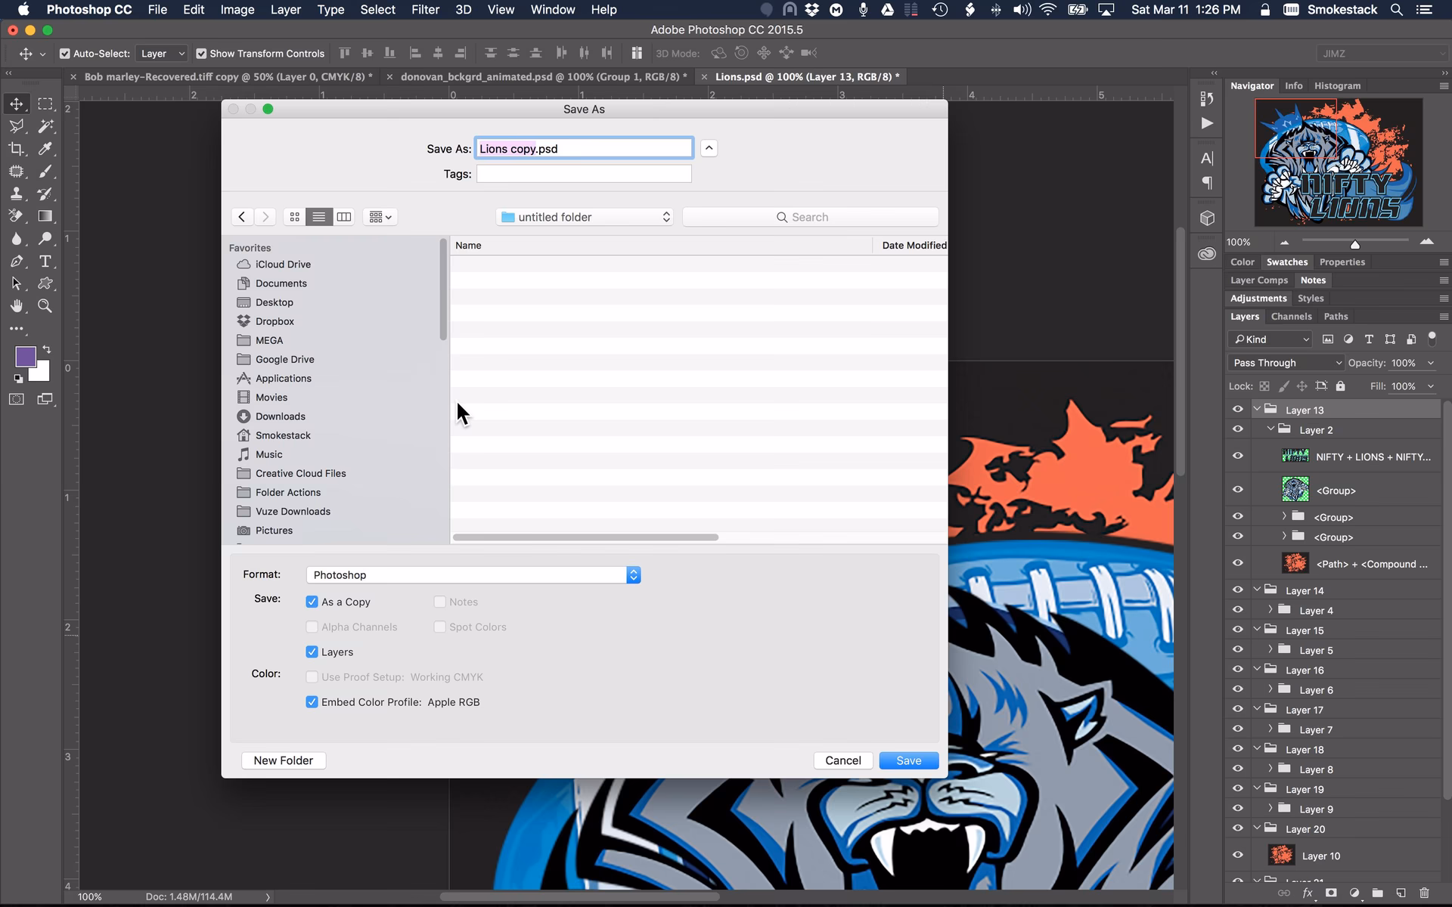Switch to the Channels tab

pos(1291,316)
